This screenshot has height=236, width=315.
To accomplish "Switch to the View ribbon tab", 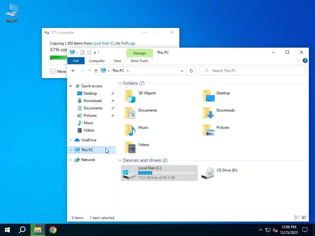I will [117, 61].
